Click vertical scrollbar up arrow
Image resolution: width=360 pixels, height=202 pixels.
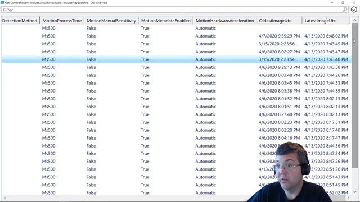[x=355, y=20]
